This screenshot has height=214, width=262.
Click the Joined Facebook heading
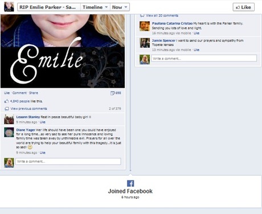click(x=130, y=191)
